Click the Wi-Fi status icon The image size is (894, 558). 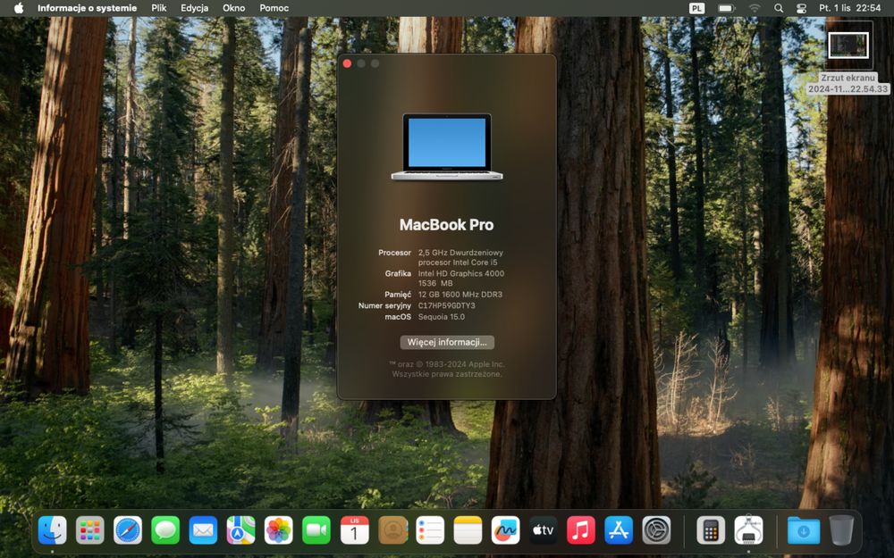tap(755, 8)
